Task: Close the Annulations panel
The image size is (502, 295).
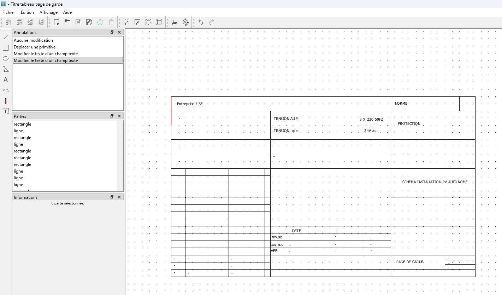Action: (119, 32)
